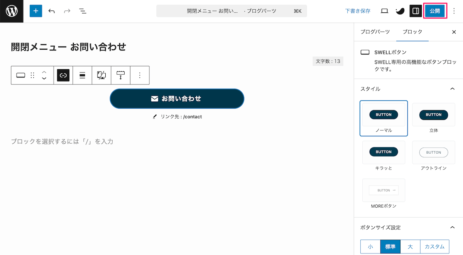The height and width of the screenshot is (255, 463).
Task: Open the SWELL settings icon in top bar
Action: [x=400, y=11]
